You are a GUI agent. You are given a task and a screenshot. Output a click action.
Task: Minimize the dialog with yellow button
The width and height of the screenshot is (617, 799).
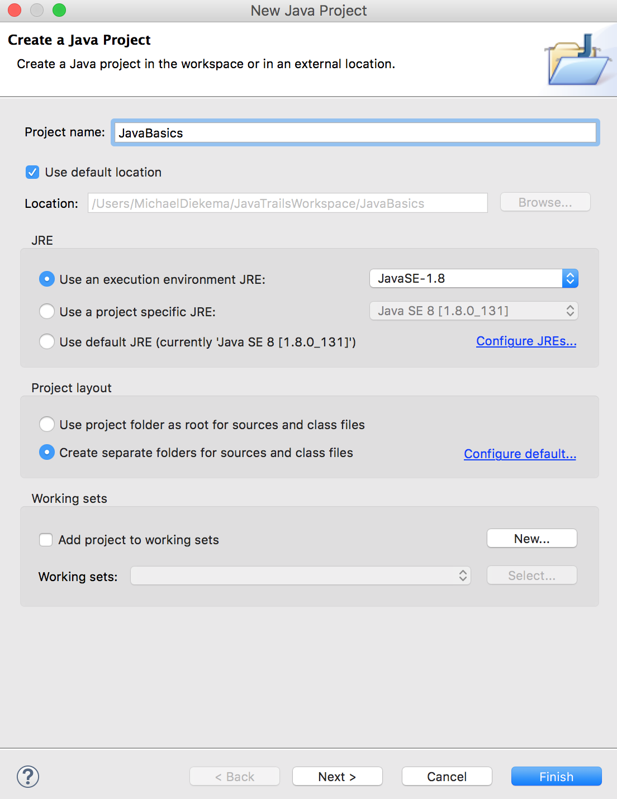click(x=36, y=10)
